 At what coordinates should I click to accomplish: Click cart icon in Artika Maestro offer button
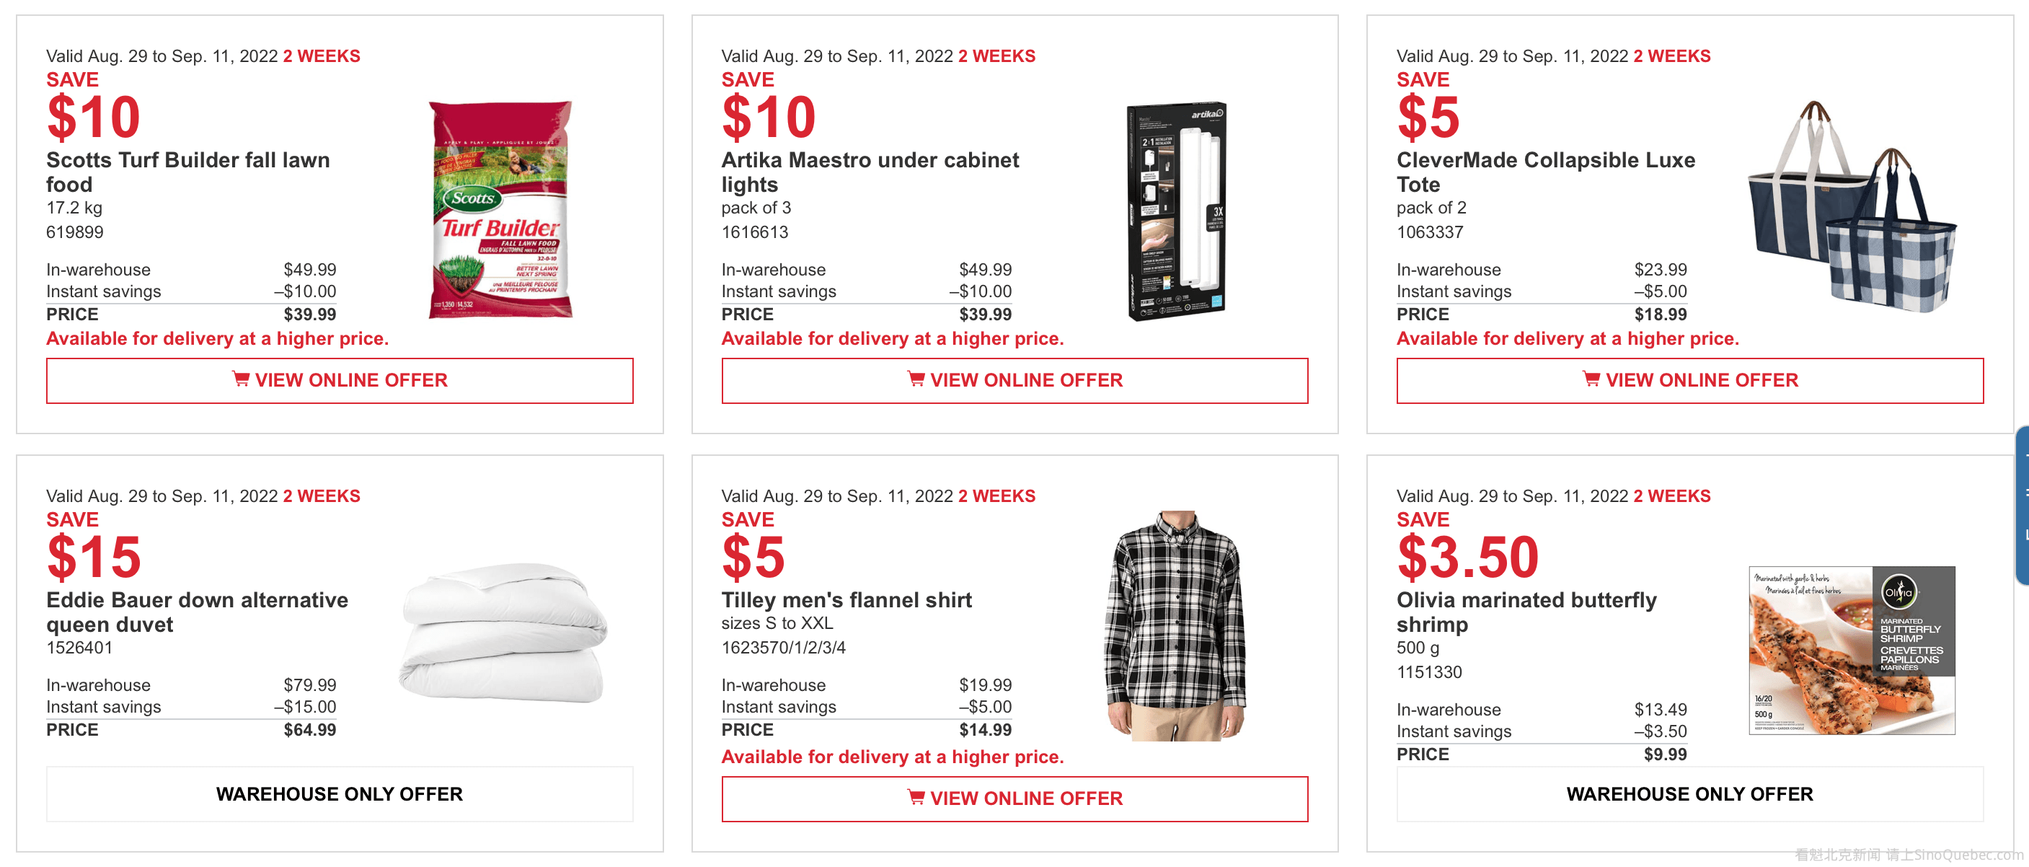[915, 379]
